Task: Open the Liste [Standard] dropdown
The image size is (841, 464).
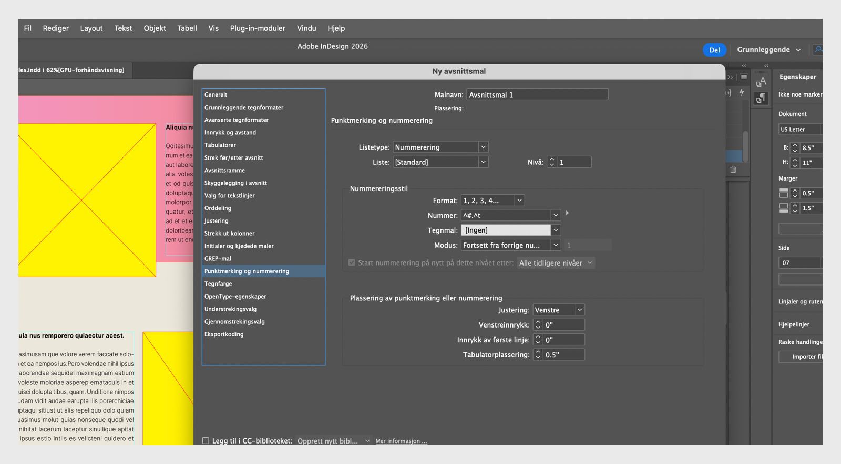Action: coord(440,162)
